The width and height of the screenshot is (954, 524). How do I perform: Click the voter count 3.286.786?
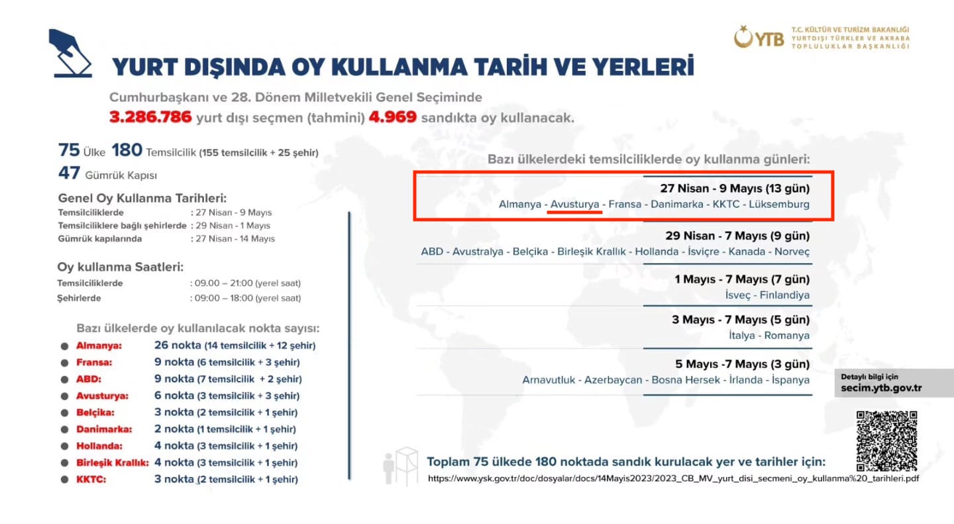click(x=150, y=117)
